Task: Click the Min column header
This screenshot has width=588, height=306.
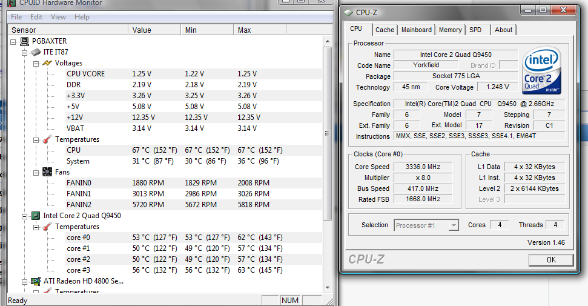Action: tap(207, 30)
